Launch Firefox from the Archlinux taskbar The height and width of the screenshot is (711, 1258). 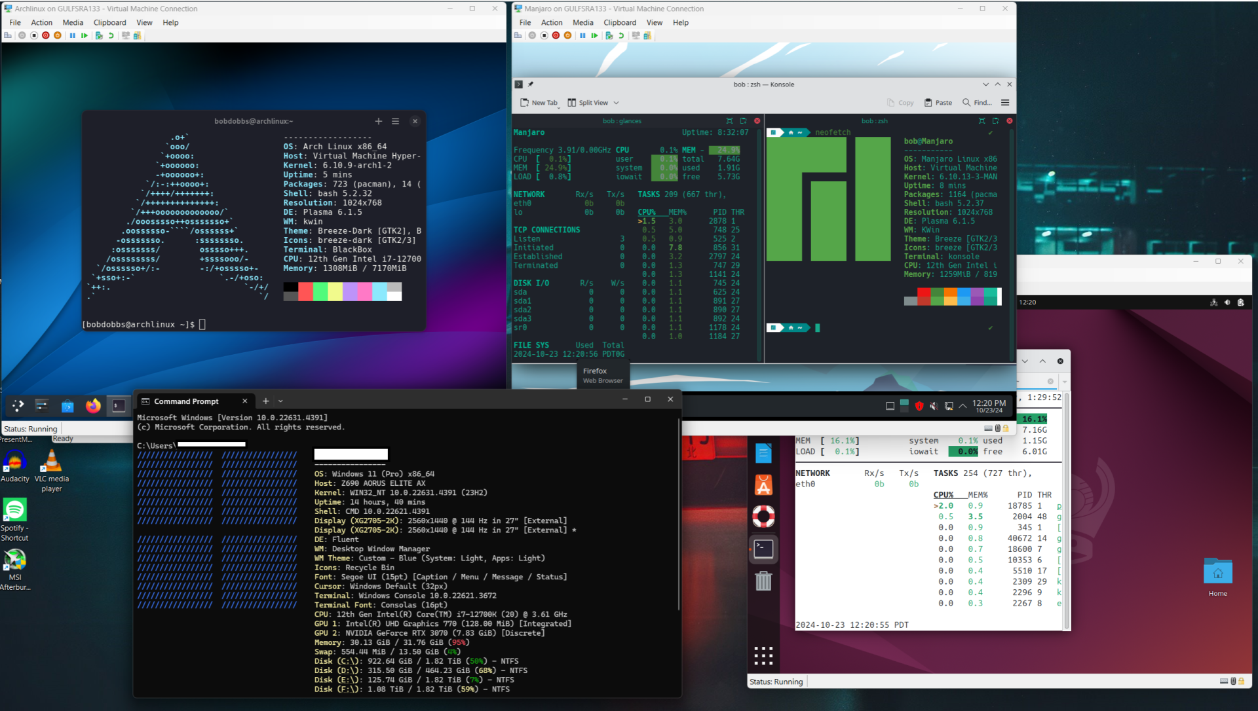(93, 406)
